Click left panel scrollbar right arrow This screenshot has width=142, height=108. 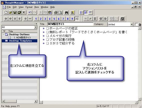pyautogui.click(x=36, y=101)
